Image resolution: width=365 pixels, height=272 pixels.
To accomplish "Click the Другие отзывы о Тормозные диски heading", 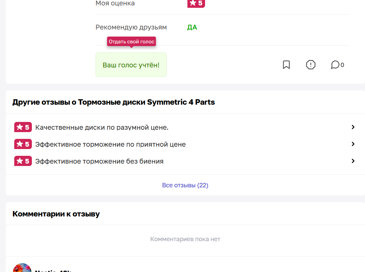I will pos(114,102).
